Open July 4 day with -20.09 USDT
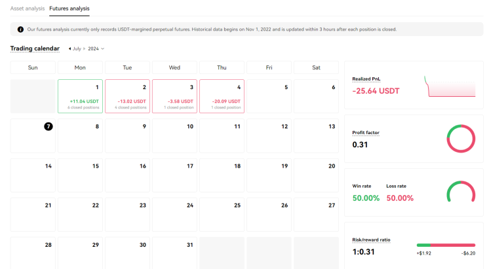This screenshot has height=269, width=487. tap(222, 96)
